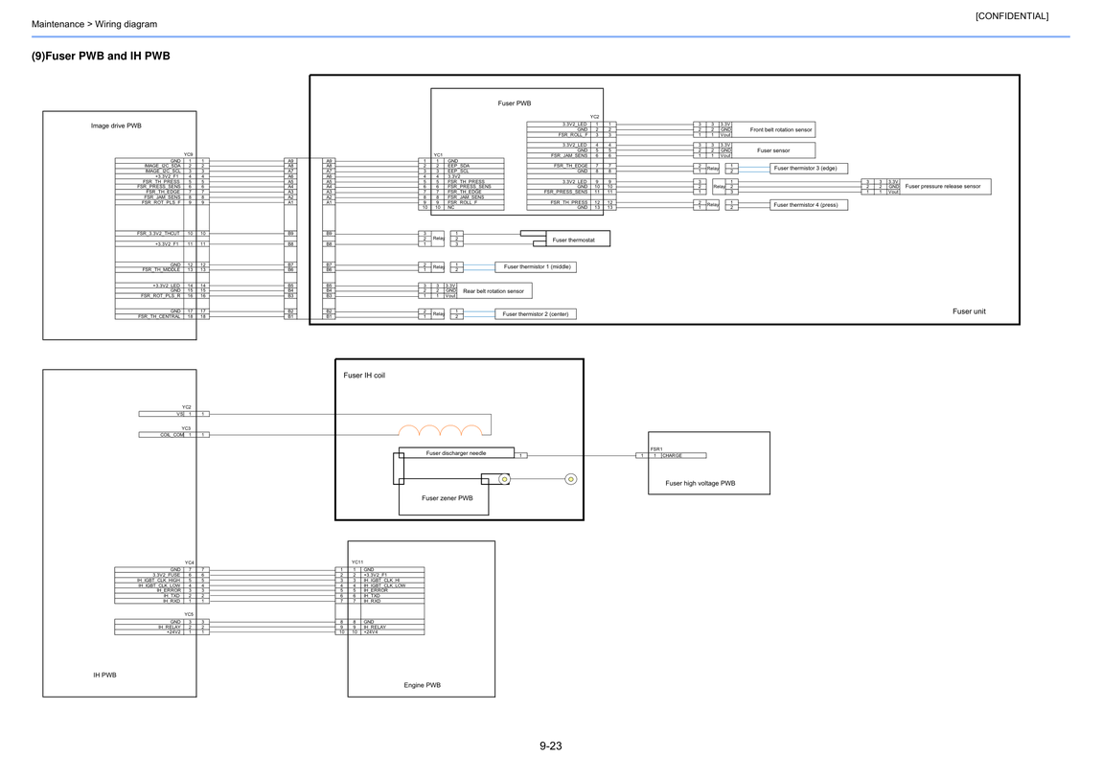Select the "EEP_SDA" signal on YC1

pos(459,166)
